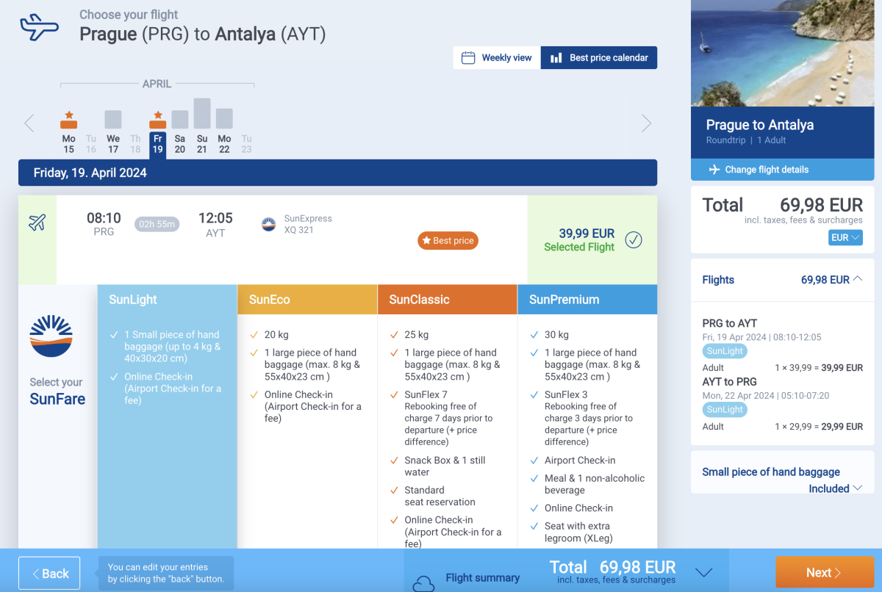The image size is (882, 592).
Task: Collapse the Flights price breakdown section
Action: [x=857, y=279]
